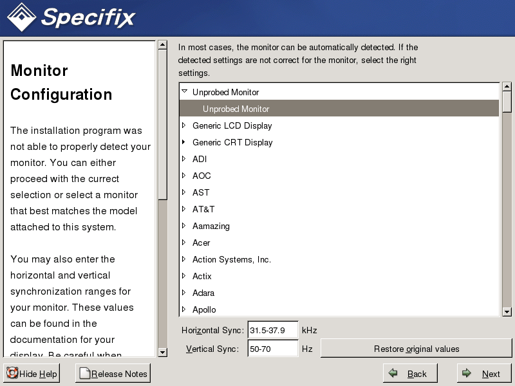The width and height of the screenshot is (515, 386).
Task: Open the Release Notes
Action: [x=113, y=374]
